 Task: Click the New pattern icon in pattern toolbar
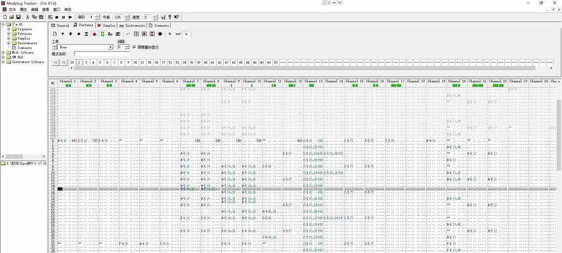[55, 34]
